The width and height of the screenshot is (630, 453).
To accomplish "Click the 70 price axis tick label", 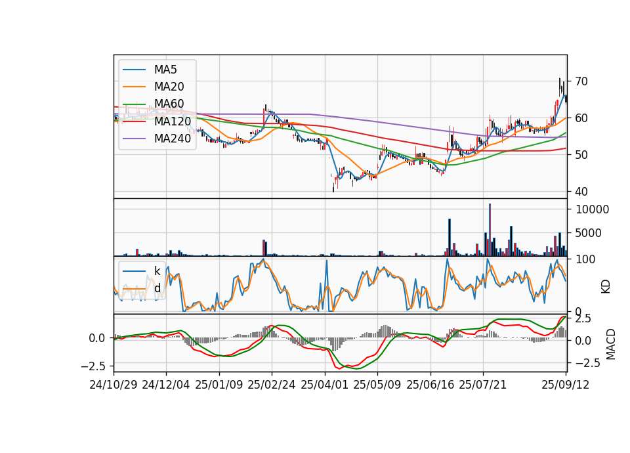I will pyautogui.click(x=581, y=81).
